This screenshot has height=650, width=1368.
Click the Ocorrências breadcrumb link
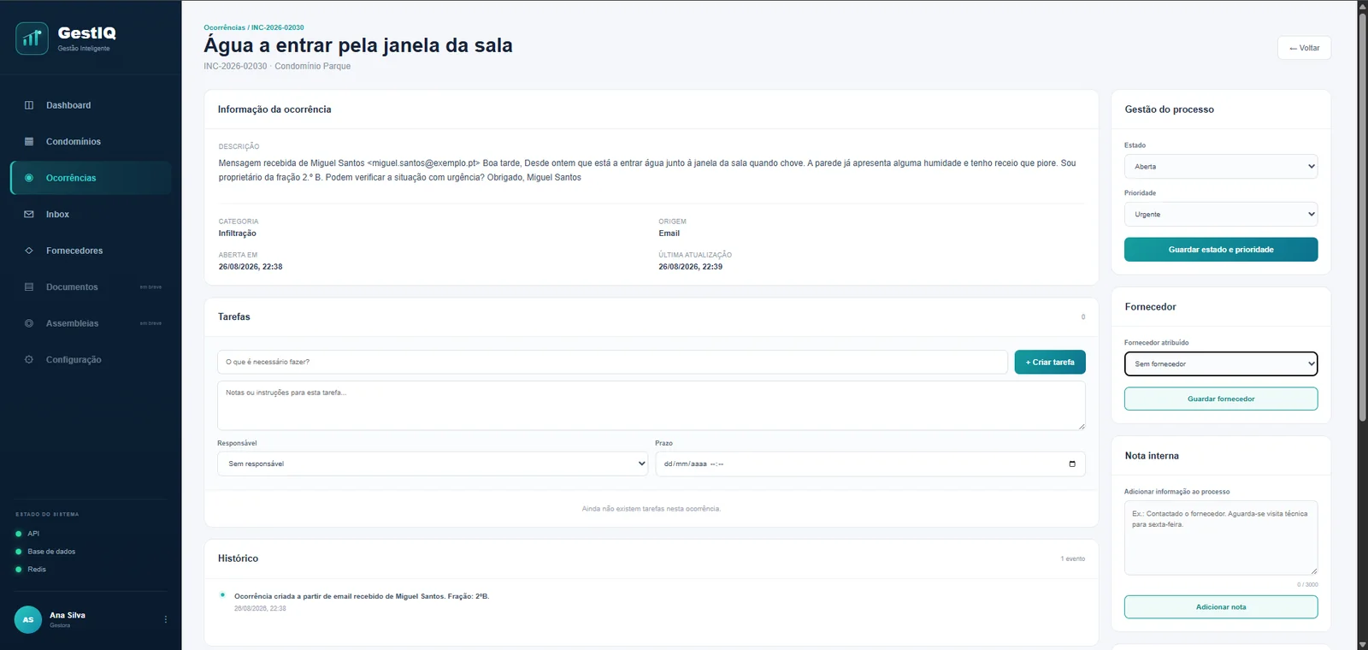click(x=224, y=27)
